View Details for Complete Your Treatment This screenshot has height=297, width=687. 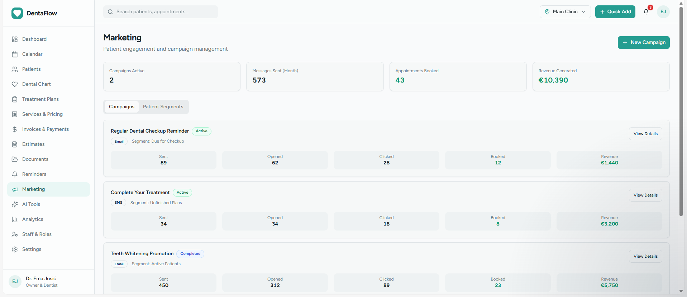pyautogui.click(x=645, y=195)
